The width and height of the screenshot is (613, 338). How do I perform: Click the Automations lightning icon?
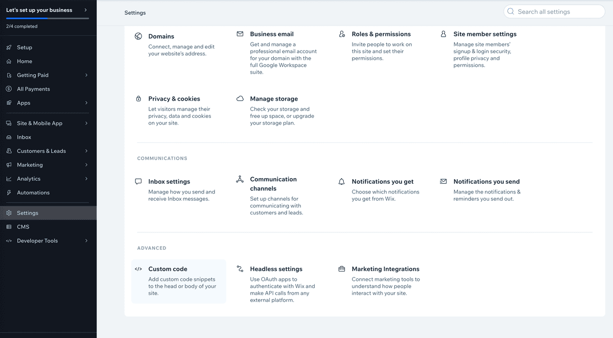tap(9, 192)
